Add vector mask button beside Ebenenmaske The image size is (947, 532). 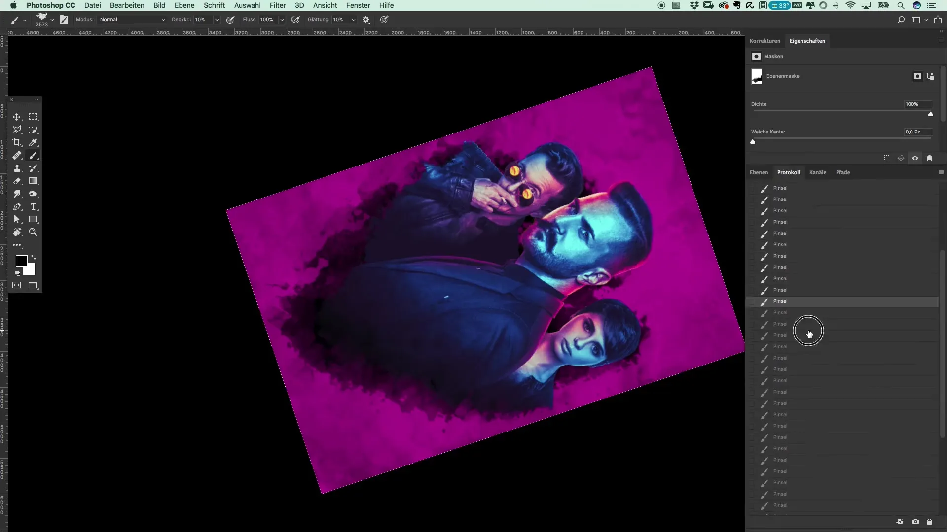(930, 76)
